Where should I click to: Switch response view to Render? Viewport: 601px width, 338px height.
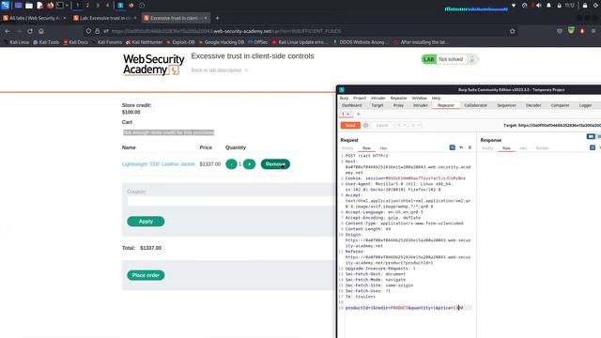(x=543, y=148)
